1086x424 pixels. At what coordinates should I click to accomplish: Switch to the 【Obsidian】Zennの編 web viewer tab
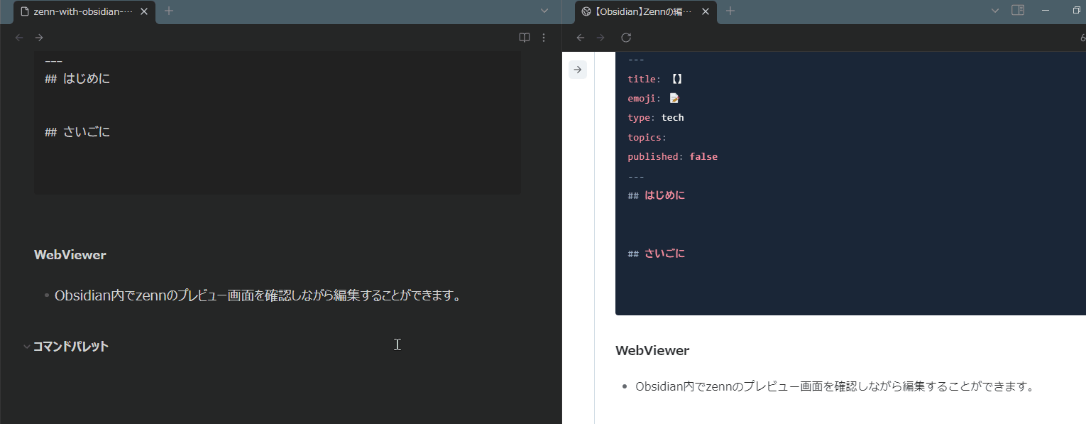coord(646,12)
